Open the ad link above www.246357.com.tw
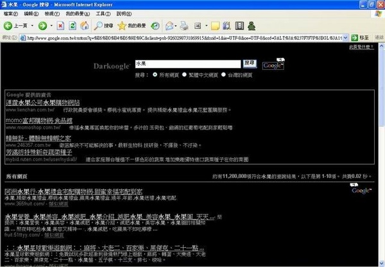Viewport: 385px width, 267px height. coord(38,138)
